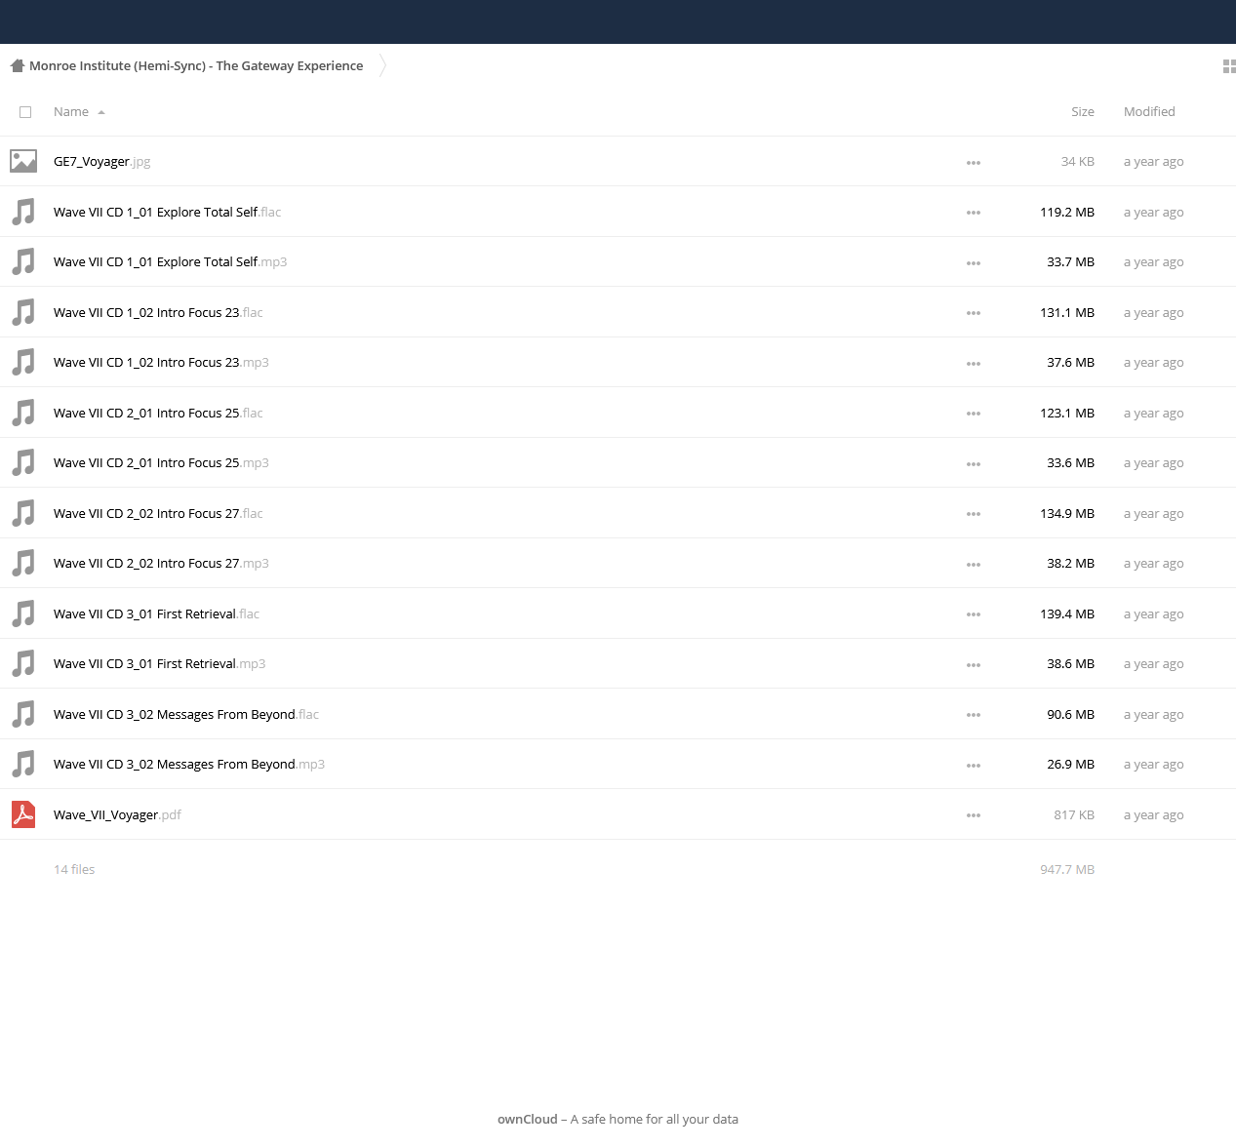The image size is (1236, 1148).
Task: Open more actions for Wave_VII_Voyager.pdf
Action: tap(974, 815)
